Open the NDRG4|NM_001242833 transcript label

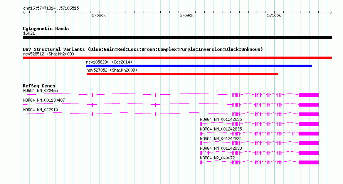click(x=221, y=148)
